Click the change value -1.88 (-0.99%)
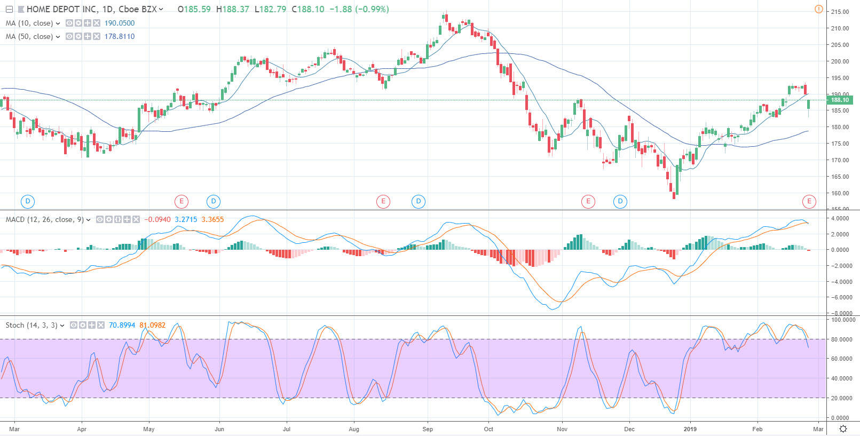This screenshot has height=436, width=860. 358,9
